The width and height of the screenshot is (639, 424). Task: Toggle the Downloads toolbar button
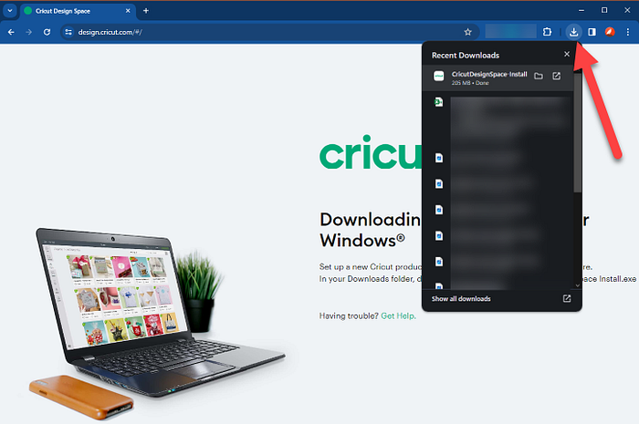(574, 32)
